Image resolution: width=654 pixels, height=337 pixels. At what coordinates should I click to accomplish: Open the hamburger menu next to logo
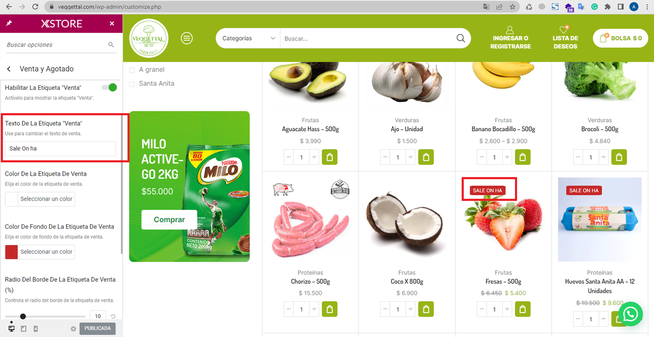(187, 38)
